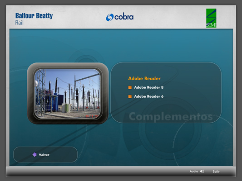The width and height of the screenshot is (242, 181).
Task: Click the Rail text under Balfour Beatty
Action: [19, 23]
